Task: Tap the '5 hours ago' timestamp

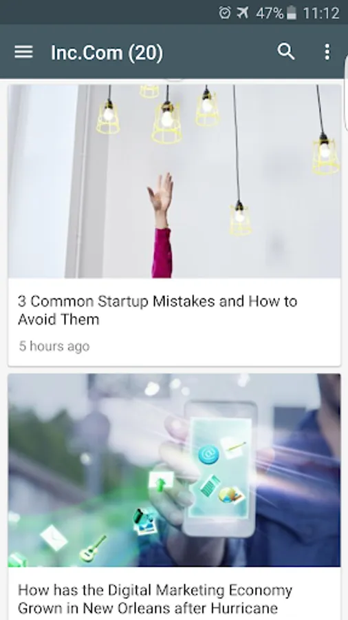Action: click(x=54, y=346)
